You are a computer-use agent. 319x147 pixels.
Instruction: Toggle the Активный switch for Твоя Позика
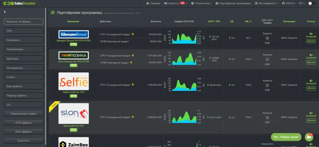coord(311,55)
